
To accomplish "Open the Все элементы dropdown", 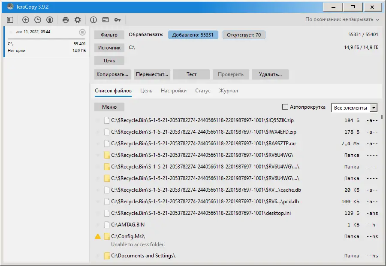I will click(354, 107).
